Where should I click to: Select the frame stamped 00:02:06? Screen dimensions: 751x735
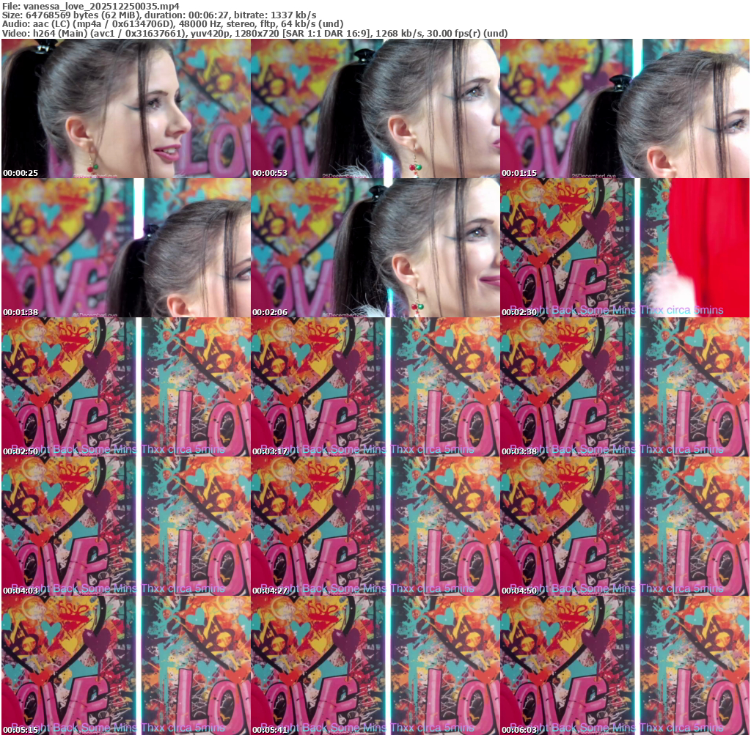point(375,248)
